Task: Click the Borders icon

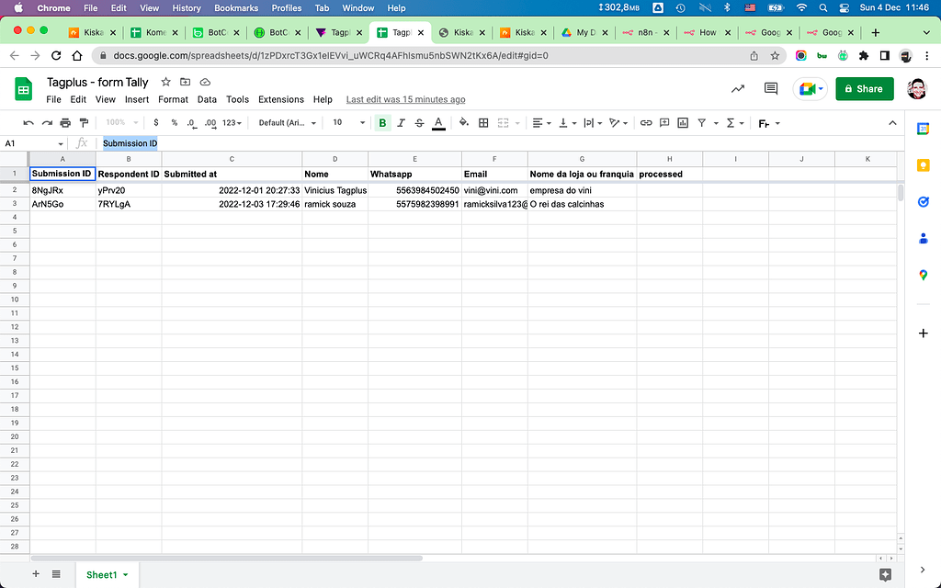Action: click(482, 122)
